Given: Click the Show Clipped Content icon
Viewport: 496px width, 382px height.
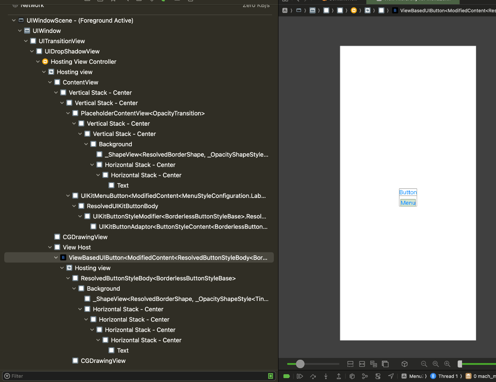Looking at the screenshot, I should pyautogui.click(x=350, y=364).
